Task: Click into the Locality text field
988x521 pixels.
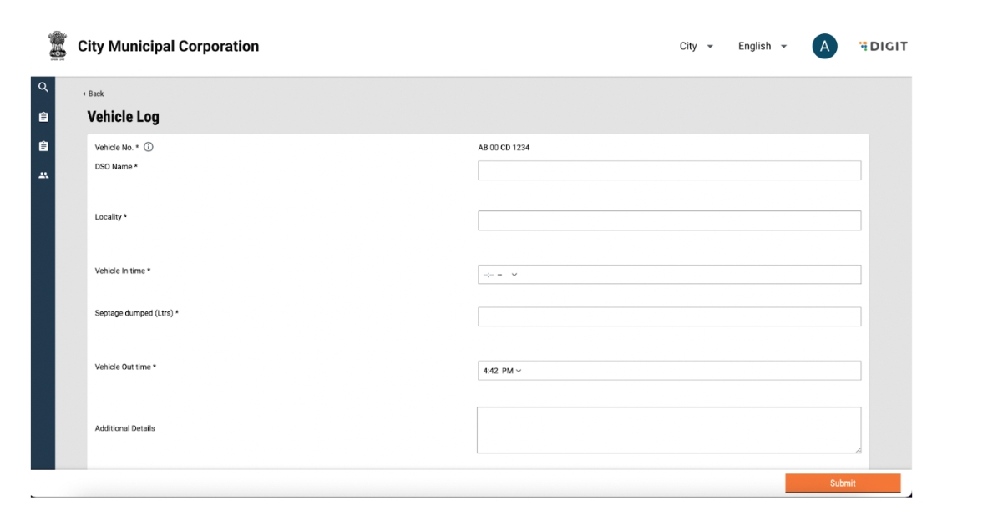Action: pyautogui.click(x=668, y=220)
